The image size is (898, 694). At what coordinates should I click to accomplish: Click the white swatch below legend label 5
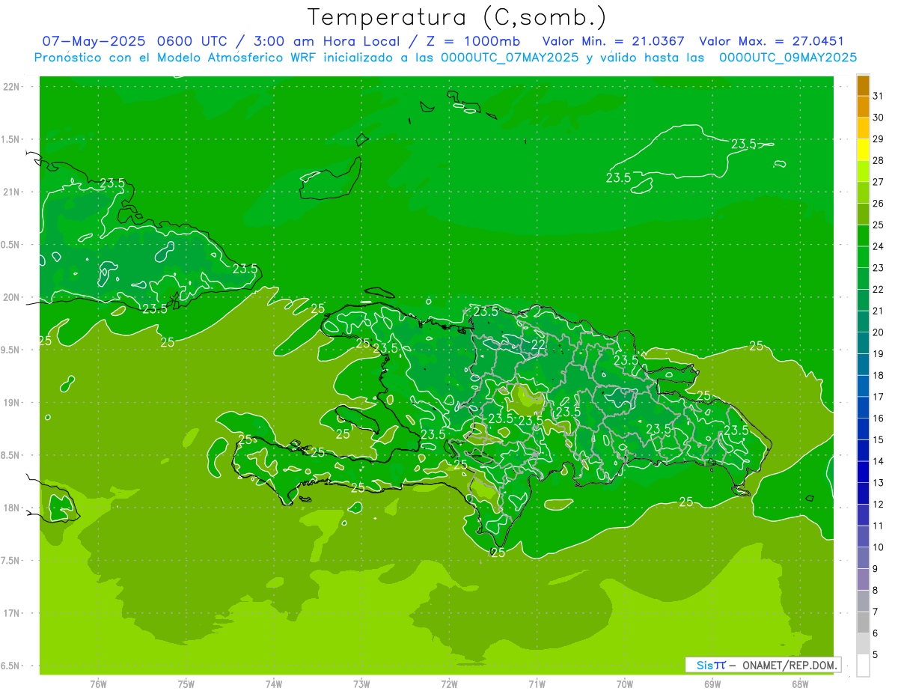pos(863,665)
